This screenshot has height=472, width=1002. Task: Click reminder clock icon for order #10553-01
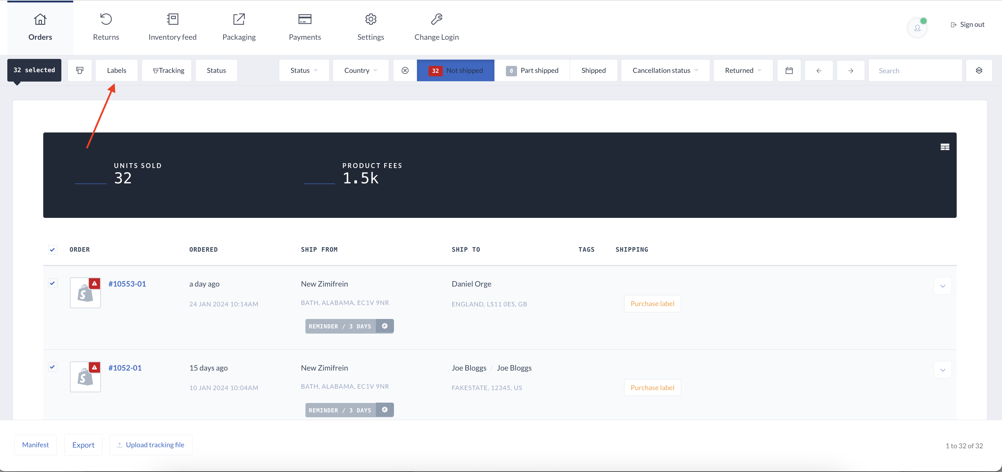coord(385,326)
